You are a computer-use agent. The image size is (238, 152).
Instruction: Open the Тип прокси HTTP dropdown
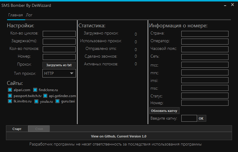[x=59, y=73]
